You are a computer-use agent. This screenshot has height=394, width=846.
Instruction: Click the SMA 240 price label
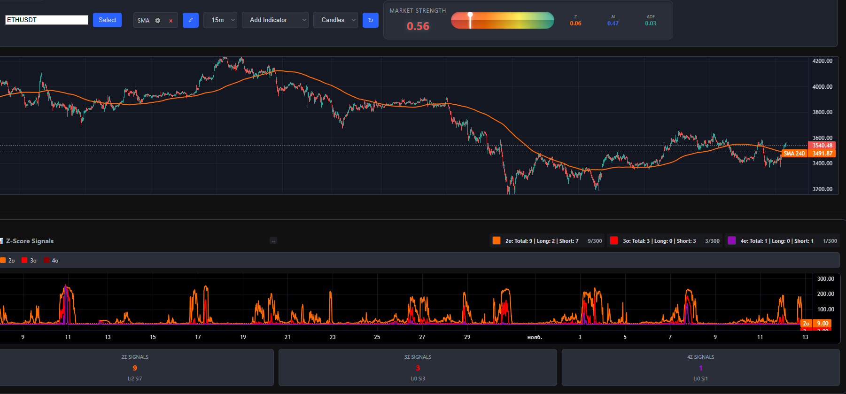click(794, 154)
